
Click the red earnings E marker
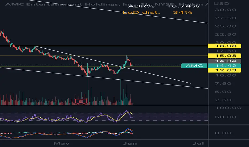click(81, 102)
